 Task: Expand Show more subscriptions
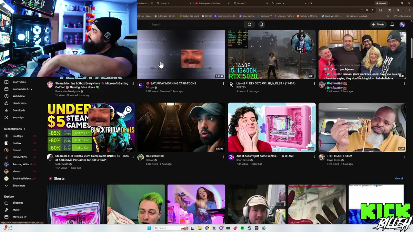(19, 186)
